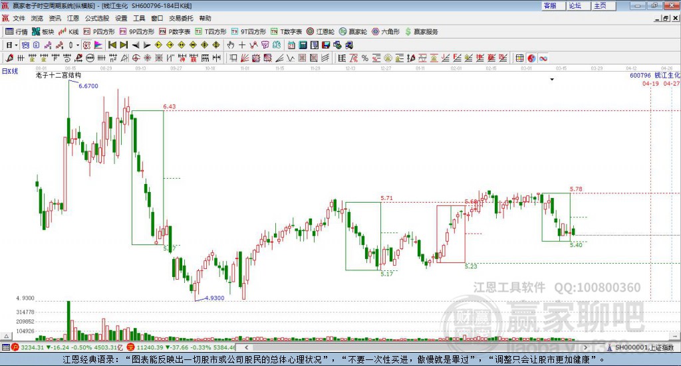Open the 工具 menu
681x366 pixels.
139,18
